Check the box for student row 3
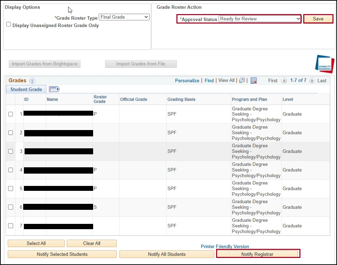 click(11, 151)
